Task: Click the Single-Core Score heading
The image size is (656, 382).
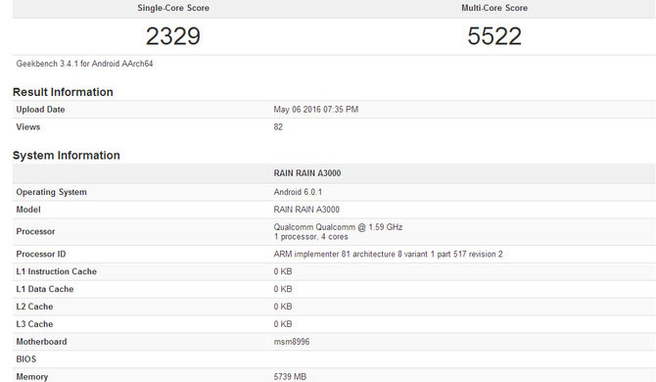Action: click(173, 8)
